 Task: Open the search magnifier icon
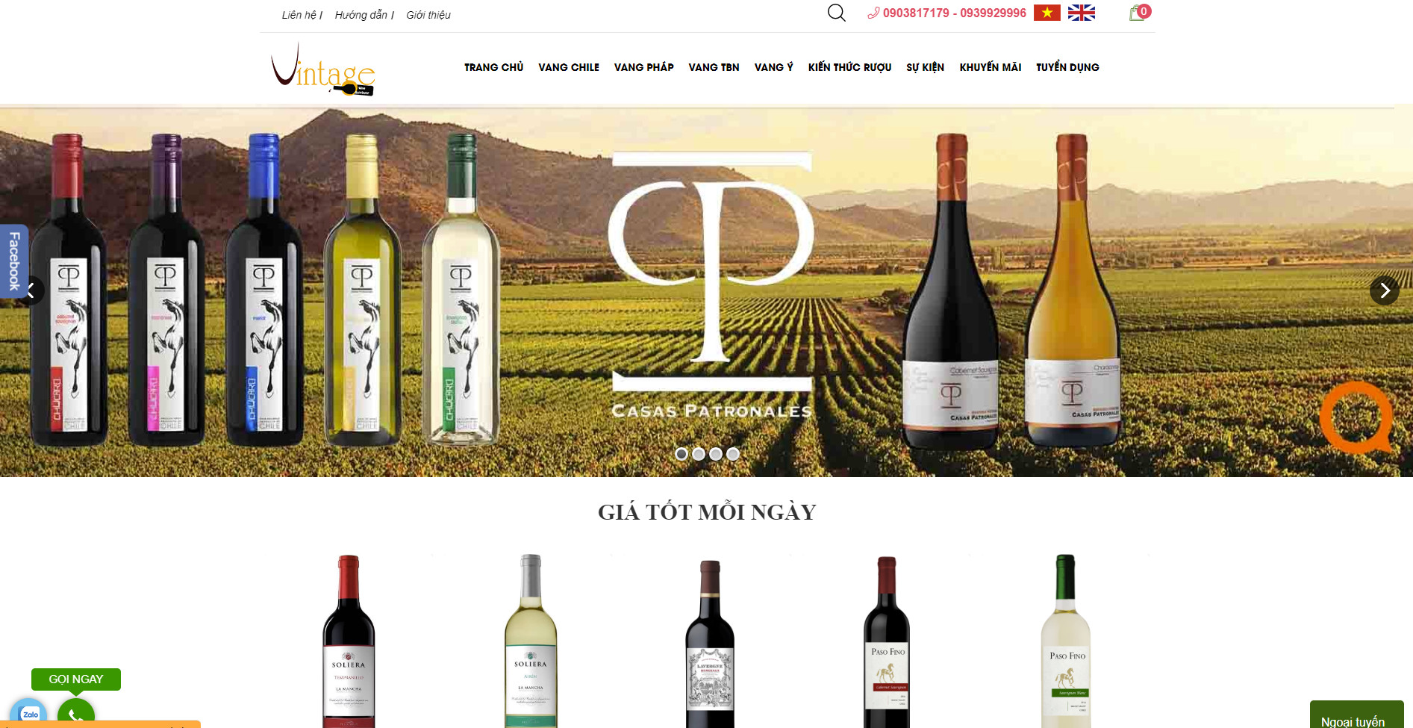[x=836, y=13]
